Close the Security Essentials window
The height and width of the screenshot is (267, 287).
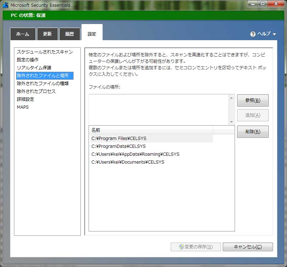[276, 4]
